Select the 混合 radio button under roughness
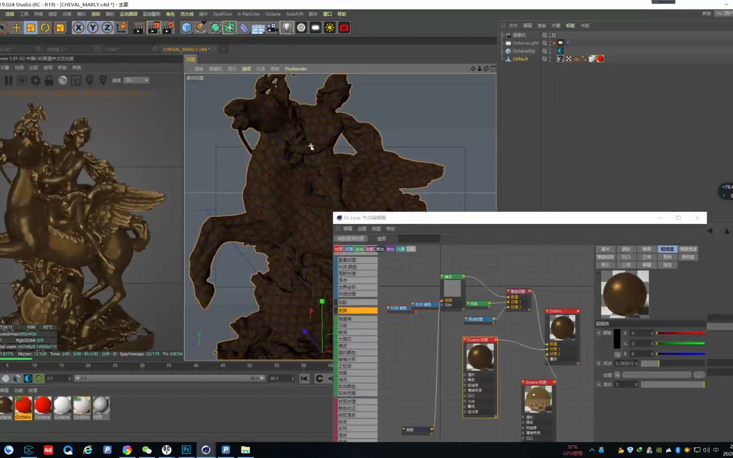Screen dimensions: 733x458 (x=599, y=385)
